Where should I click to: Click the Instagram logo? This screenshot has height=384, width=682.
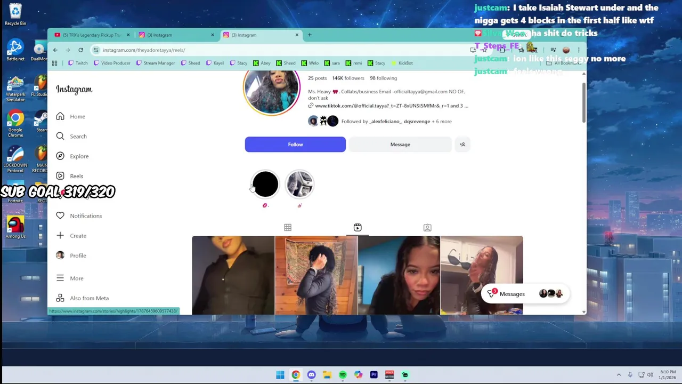point(74,90)
